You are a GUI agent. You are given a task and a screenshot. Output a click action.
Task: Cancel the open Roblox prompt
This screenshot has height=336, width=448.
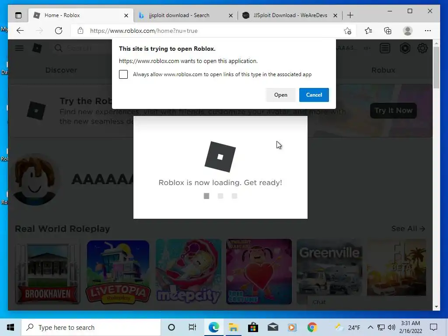(x=314, y=95)
